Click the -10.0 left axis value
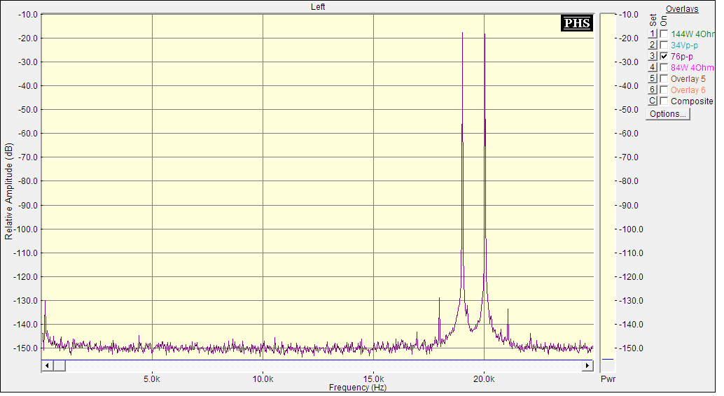 pos(28,14)
